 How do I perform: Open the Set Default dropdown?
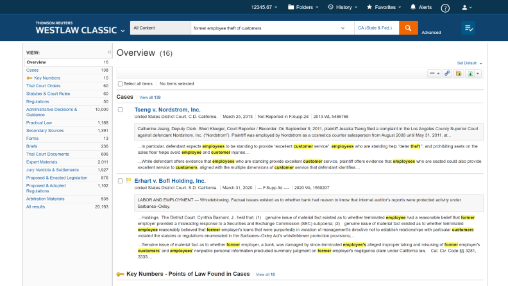[x=470, y=63]
